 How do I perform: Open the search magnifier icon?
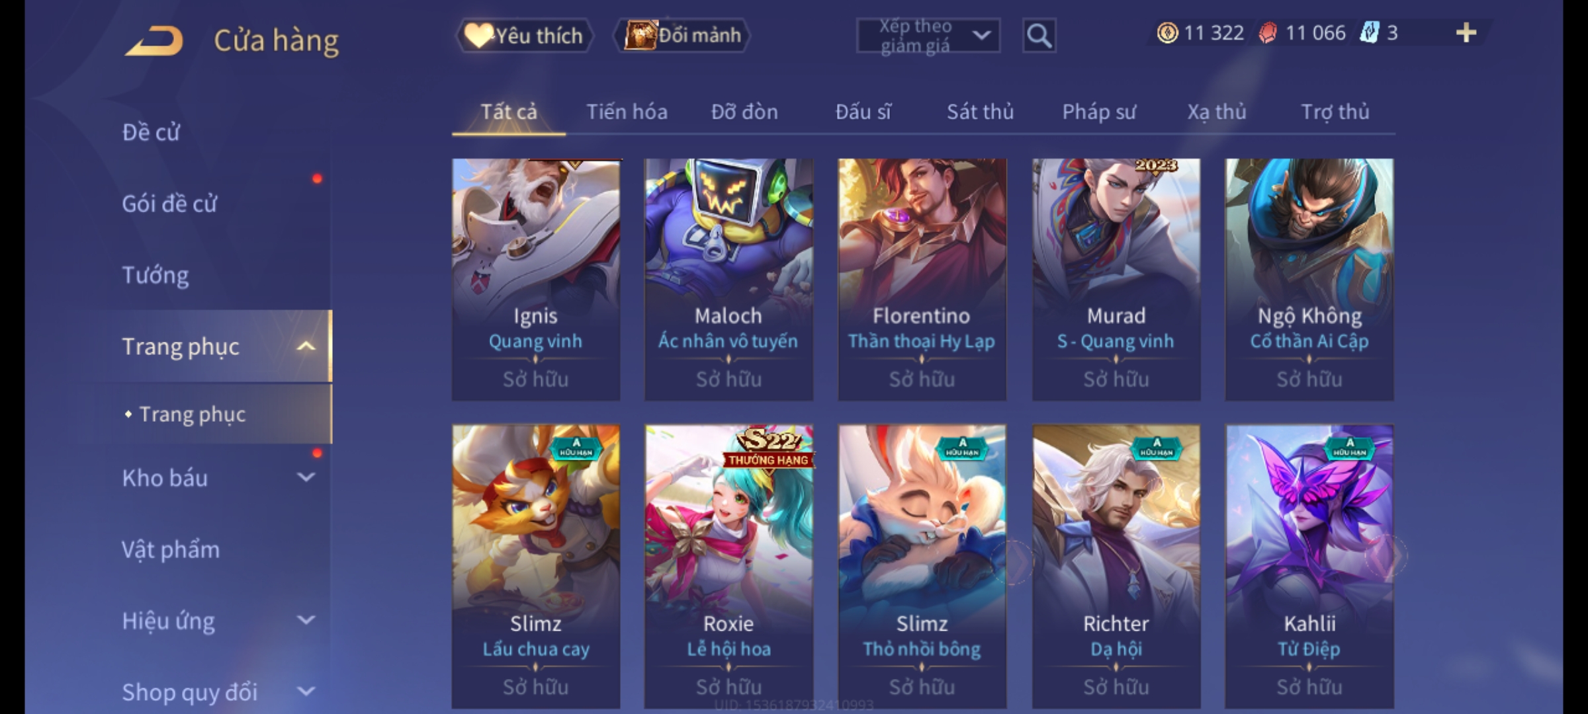pos(1039,36)
